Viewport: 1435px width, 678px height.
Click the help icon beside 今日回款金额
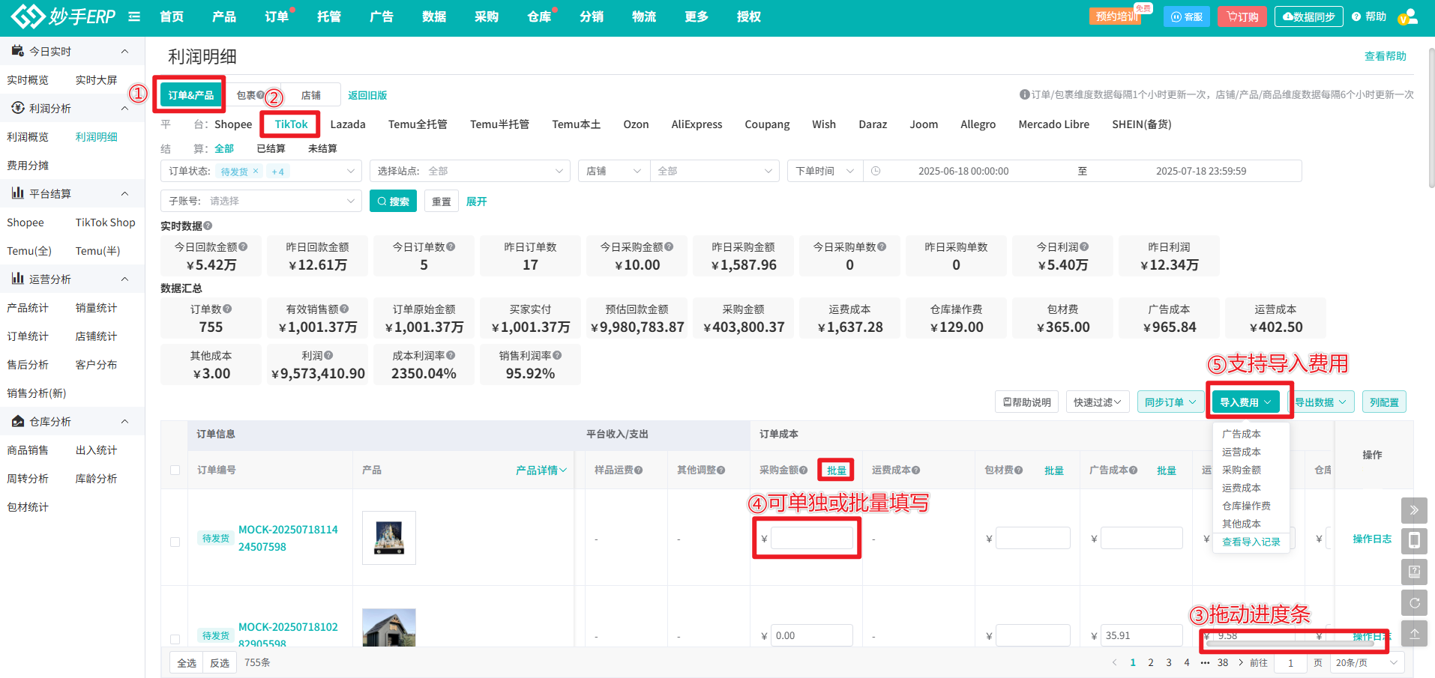pyautogui.click(x=243, y=246)
